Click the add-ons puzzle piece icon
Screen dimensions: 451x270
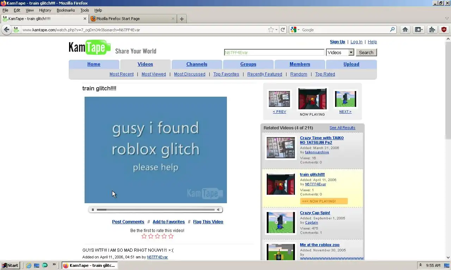[432, 30]
